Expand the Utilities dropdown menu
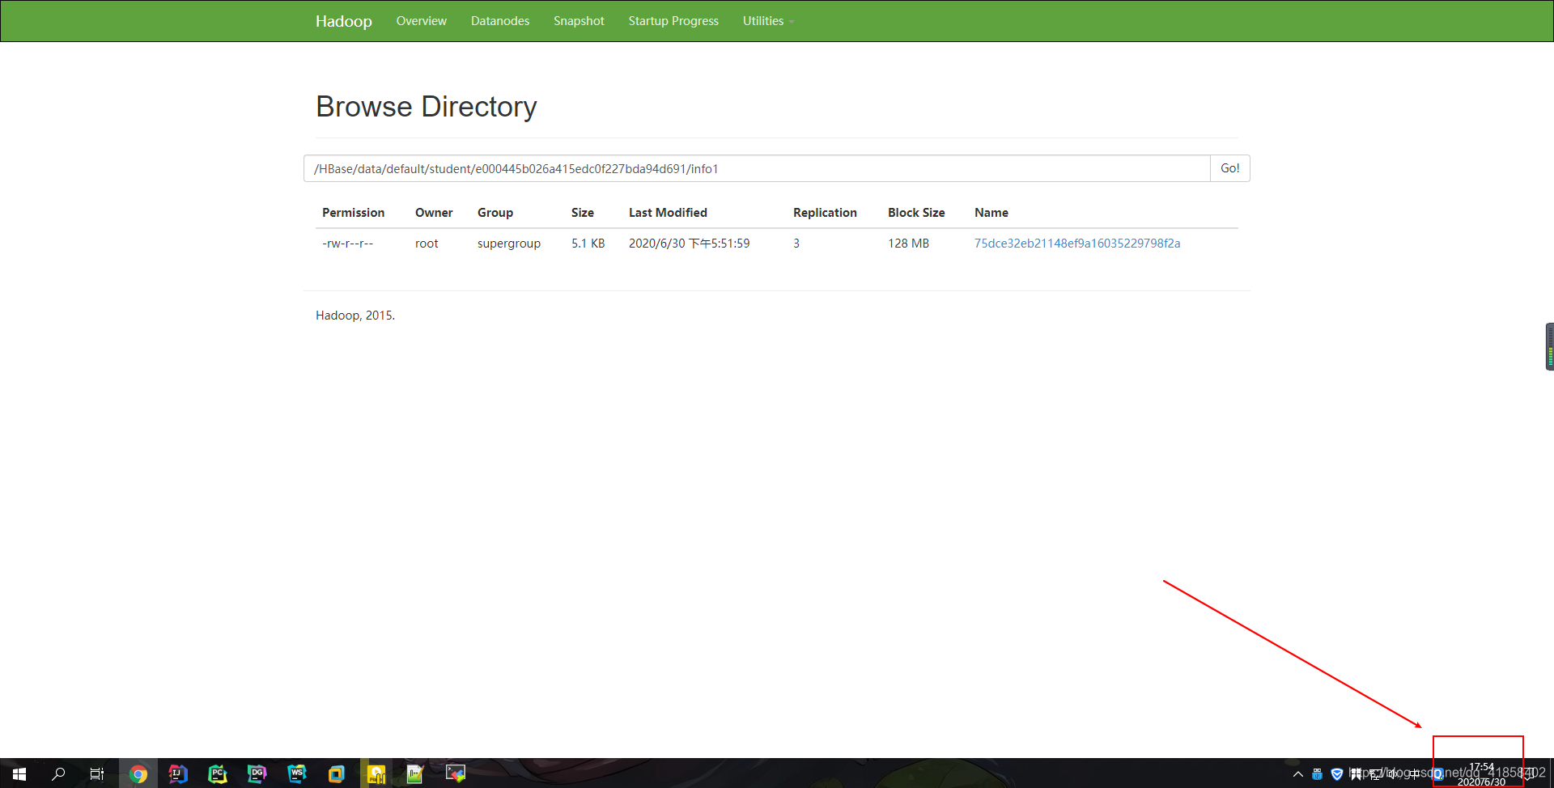The image size is (1554, 788). pyautogui.click(x=768, y=21)
